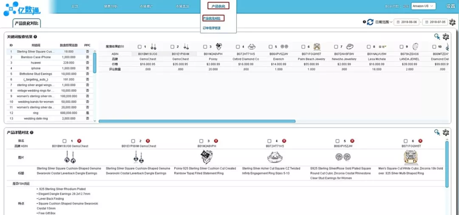Click product image of compared item B072HT71K5

pyautogui.click(x=275, y=158)
